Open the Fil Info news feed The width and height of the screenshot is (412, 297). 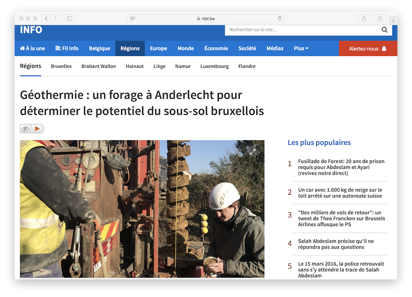coord(67,48)
